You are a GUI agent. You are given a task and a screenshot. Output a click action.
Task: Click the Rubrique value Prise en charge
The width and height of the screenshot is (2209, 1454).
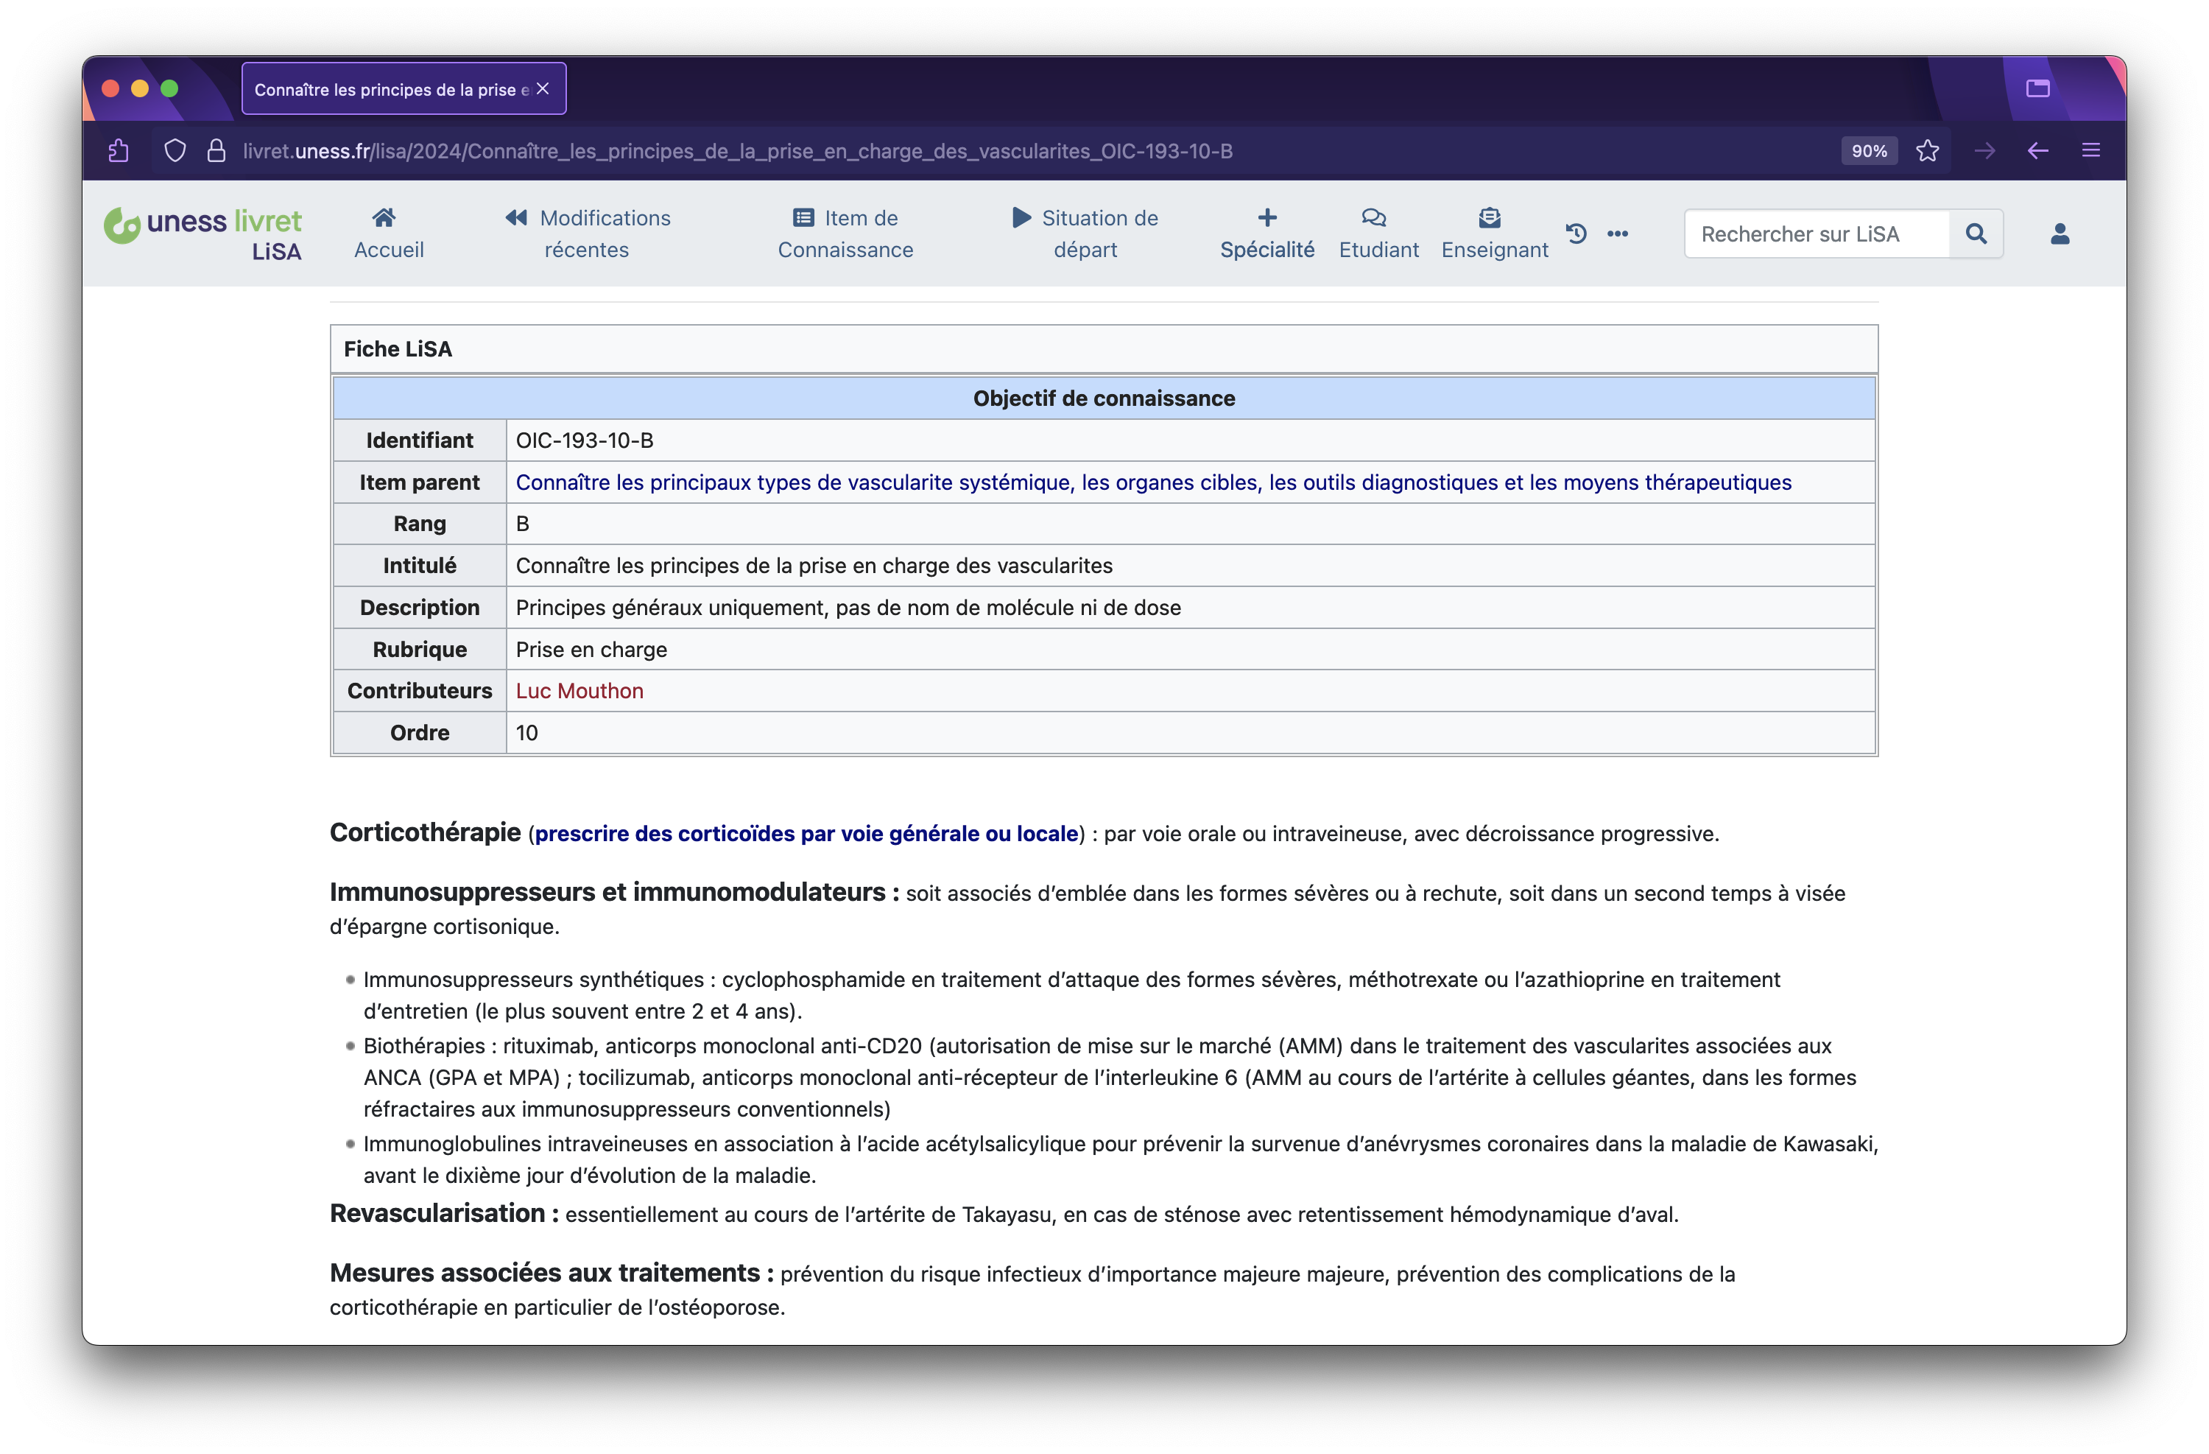pos(591,649)
